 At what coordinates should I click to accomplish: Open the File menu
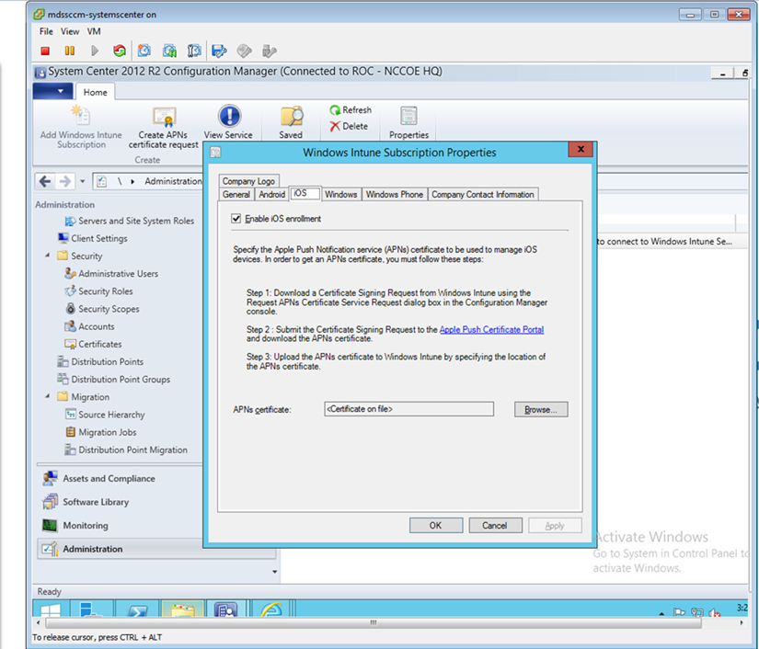click(46, 31)
